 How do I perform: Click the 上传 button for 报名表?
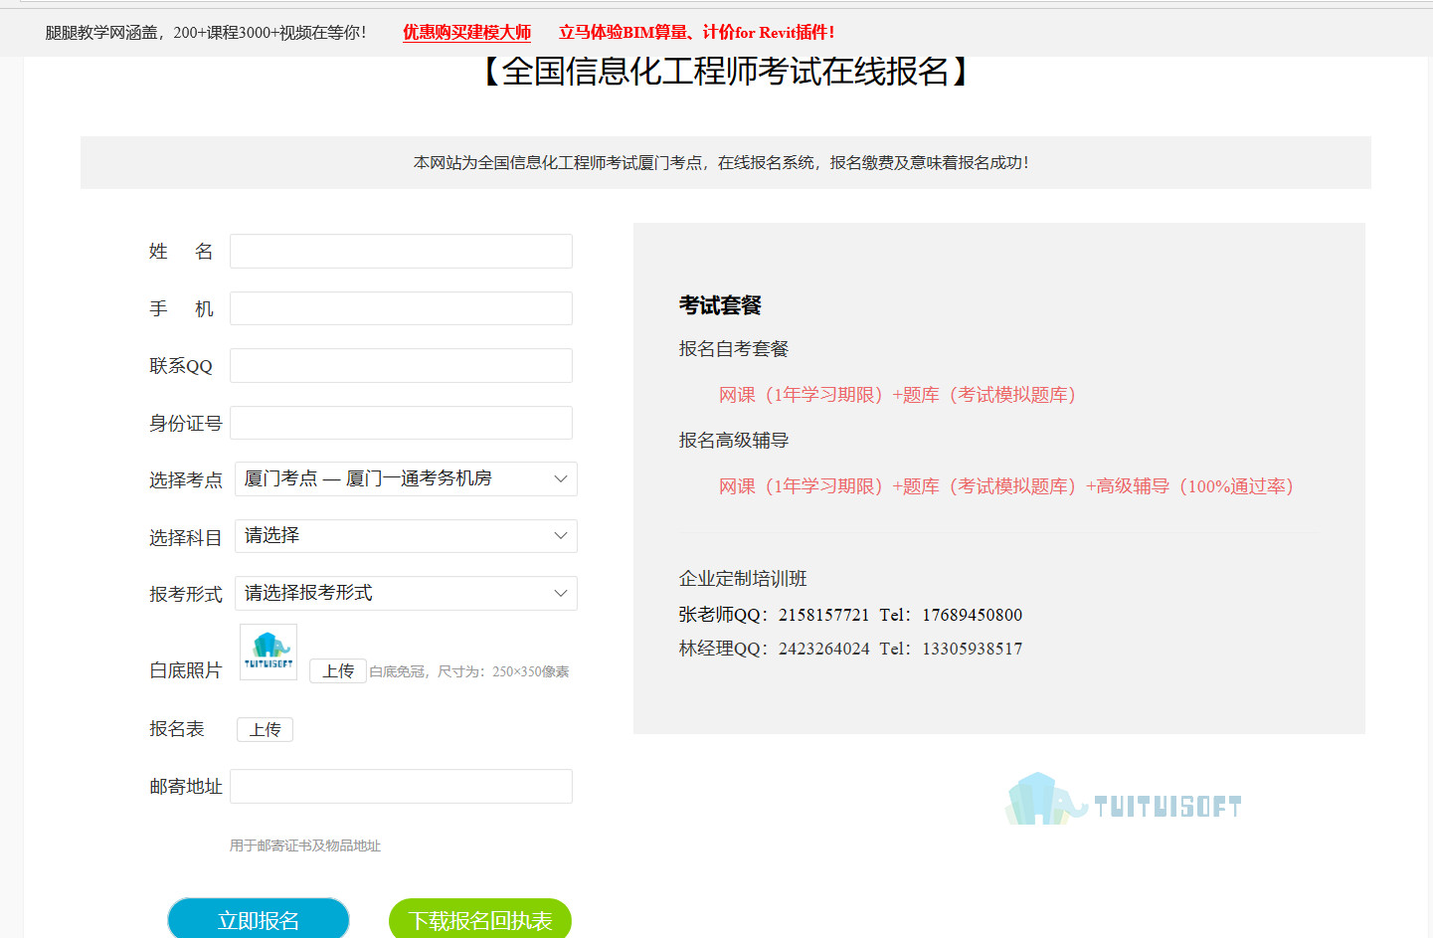pyautogui.click(x=265, y=729)
